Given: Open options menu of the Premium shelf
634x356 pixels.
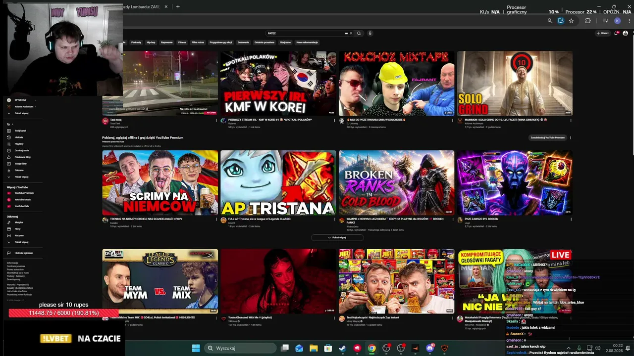Looking at the screenshot, I should [x=571, y=138].
